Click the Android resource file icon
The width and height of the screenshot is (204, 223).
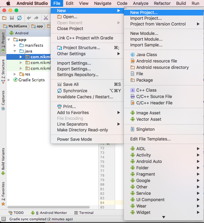click(133, 61)
